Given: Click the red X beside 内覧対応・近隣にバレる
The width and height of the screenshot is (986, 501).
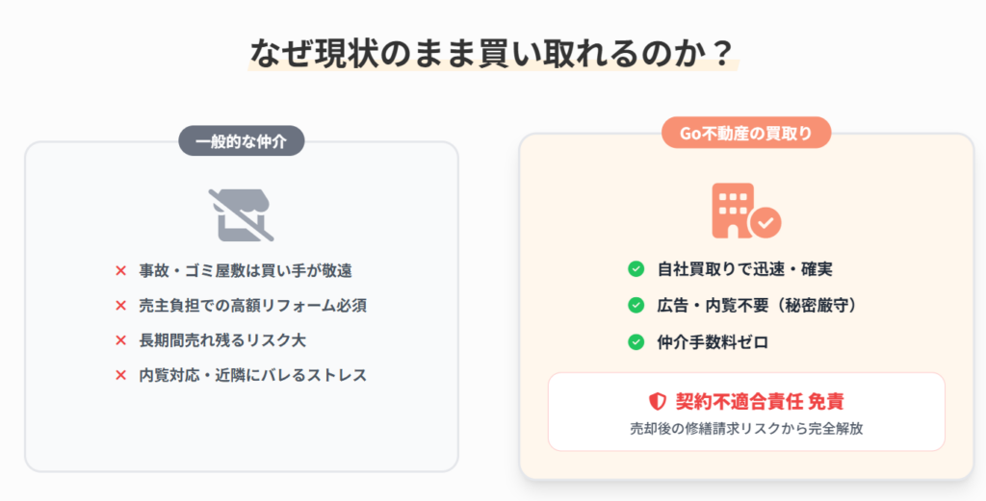Looking at the screenshot, I should [x=120, y=375].
